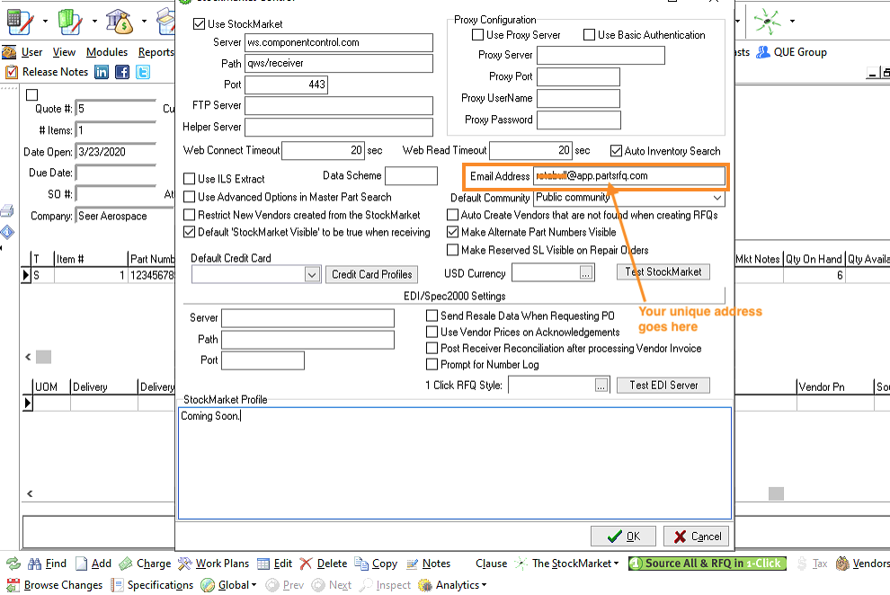Enable the Use Proxy Server checkbox
890x595 pixels.
click(478, 35)
